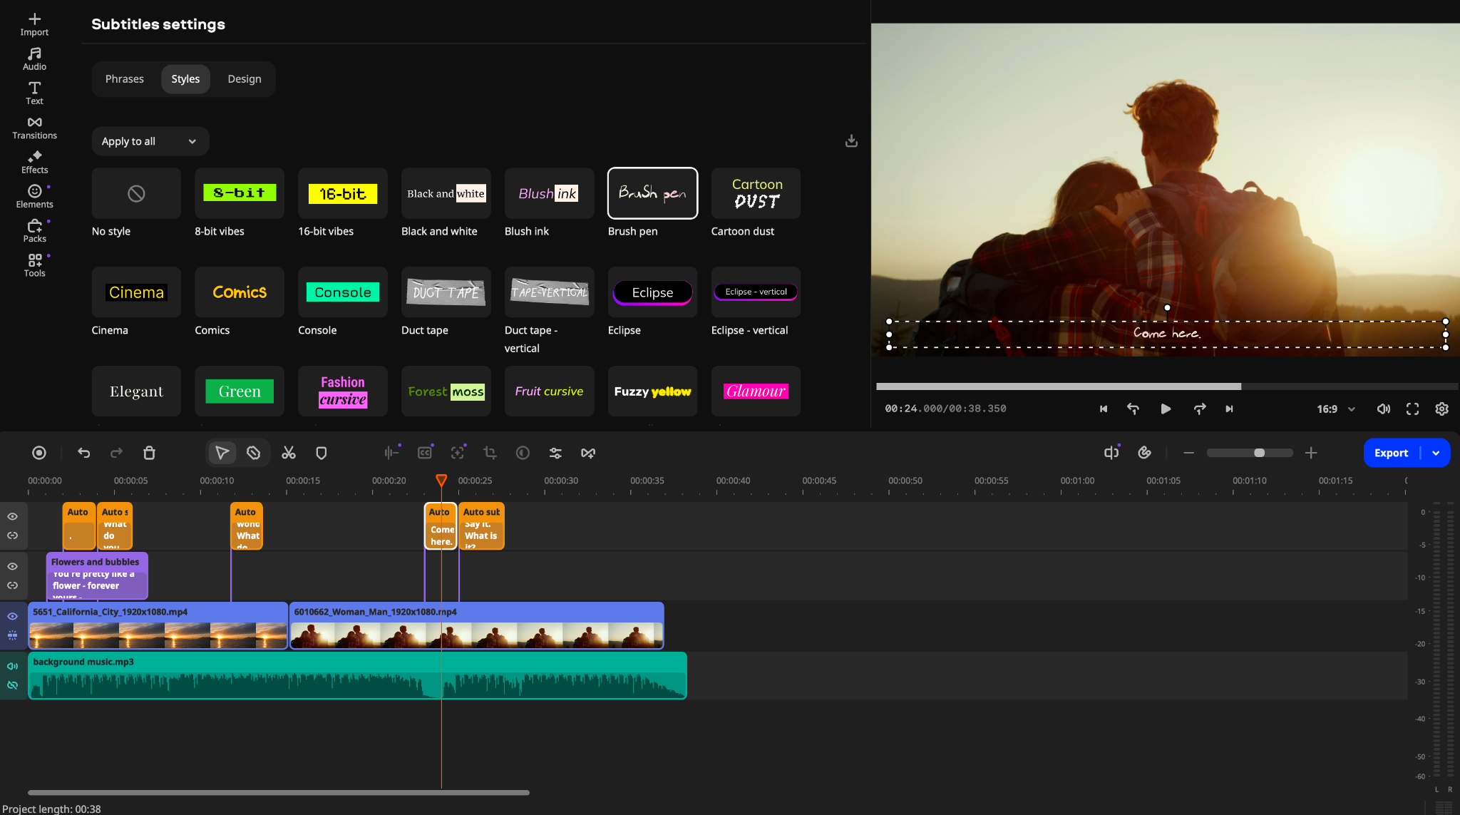Image resolution: width=1460 pixels, height=815 pixels.
Task: Expand the Apply to all dropdown
Action: click(x=150, y=141)
